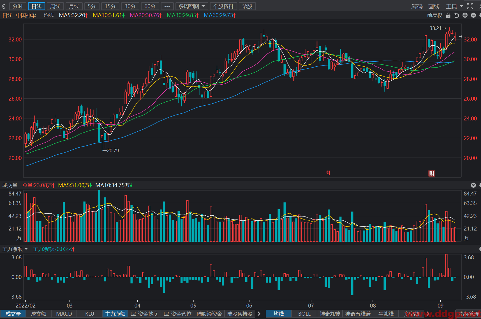
Task: Click the red q event marker
Action: 328,172
